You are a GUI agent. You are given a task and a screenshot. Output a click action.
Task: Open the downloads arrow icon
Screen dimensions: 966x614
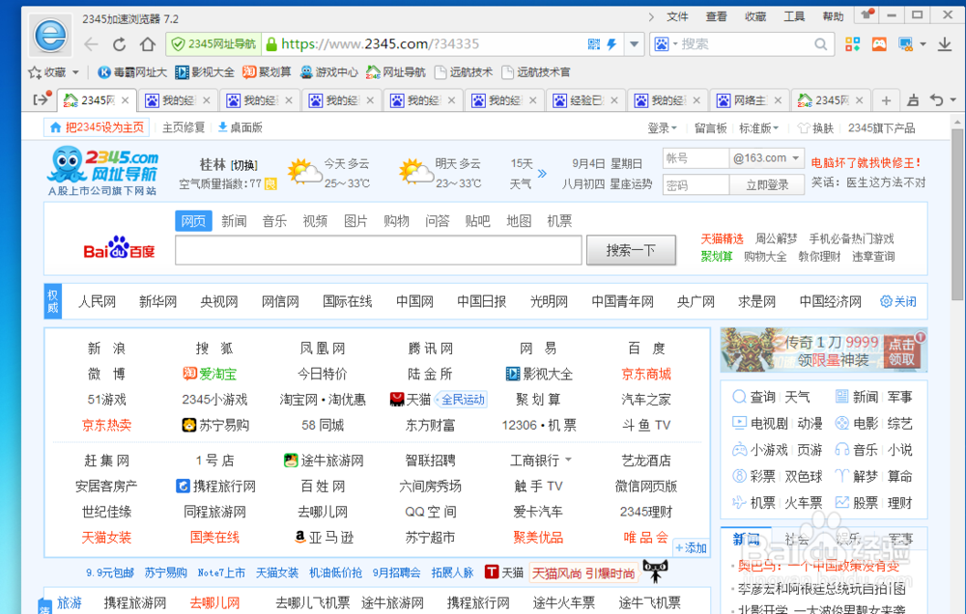(x=945, y=44)
